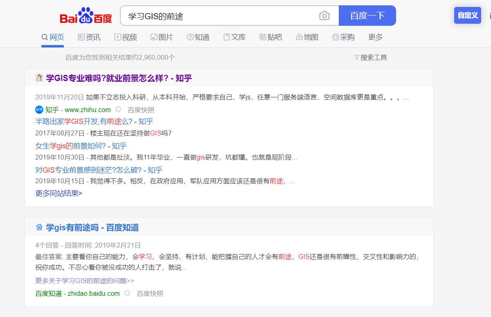
Task: Click 更多关于学习GIS的前途的问题 link
Action: [x=85, y=281]
